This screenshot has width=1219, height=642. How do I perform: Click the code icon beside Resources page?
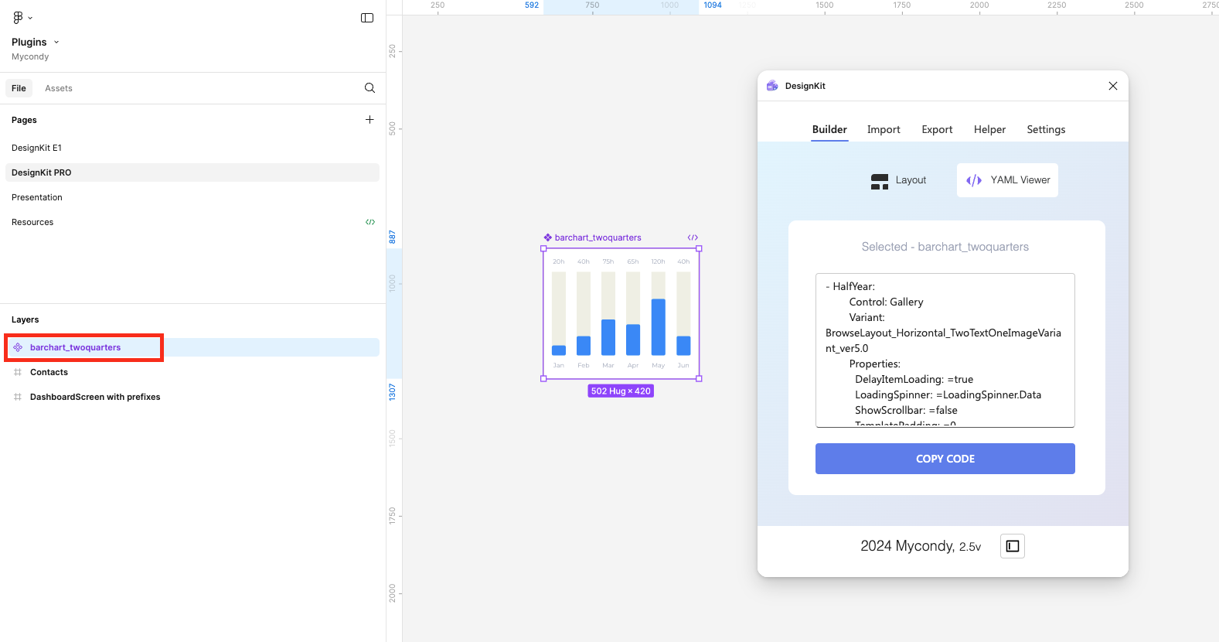tap(370, 222)
